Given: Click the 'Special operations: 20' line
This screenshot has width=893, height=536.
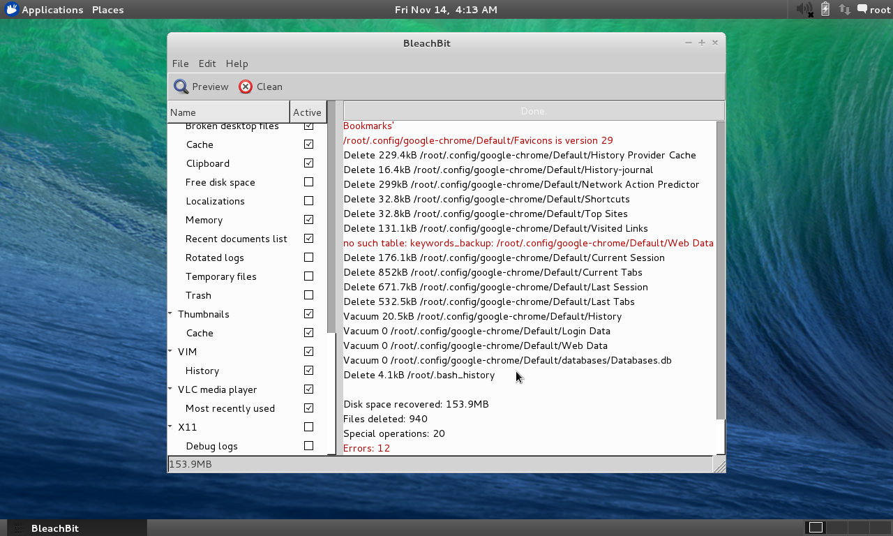Looking at the screenshot, I should tap(393, 433).
